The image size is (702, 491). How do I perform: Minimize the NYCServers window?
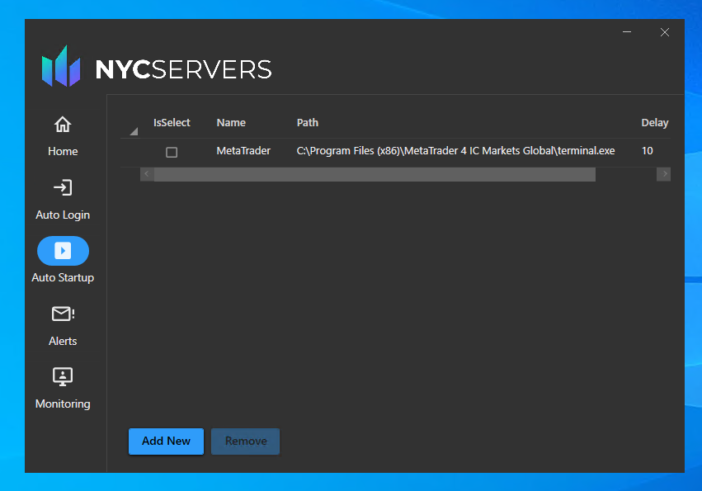627,32
